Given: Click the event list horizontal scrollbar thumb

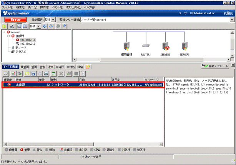Looking at the screenshot, I should 50,144.
